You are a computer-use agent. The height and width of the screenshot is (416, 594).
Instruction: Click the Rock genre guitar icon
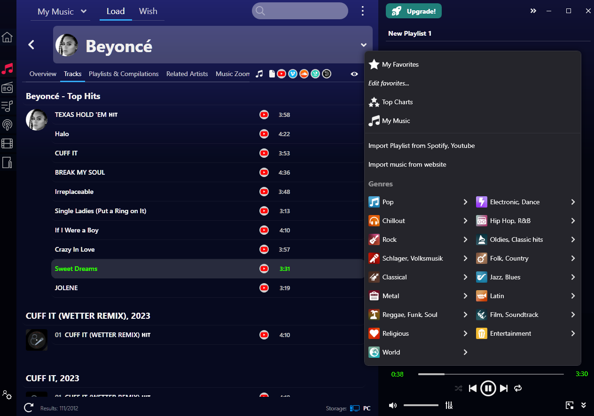point(374,239)
